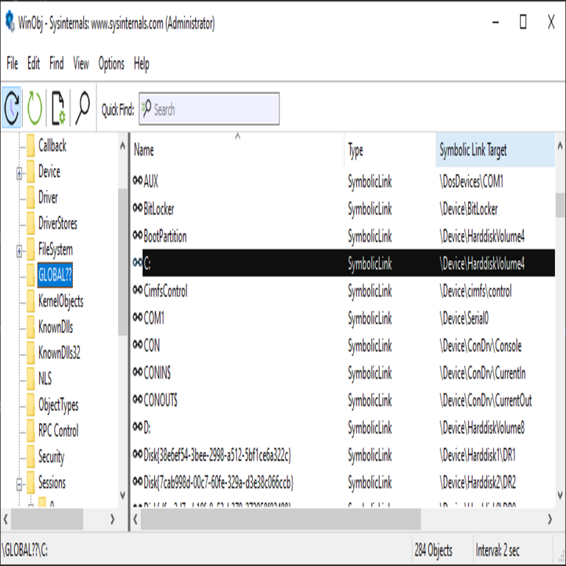The height and width of the screenshot is (566, 566).
Task: Click the \Device\Harddisk1\DR1 target cell
Action: coord(478,455)
